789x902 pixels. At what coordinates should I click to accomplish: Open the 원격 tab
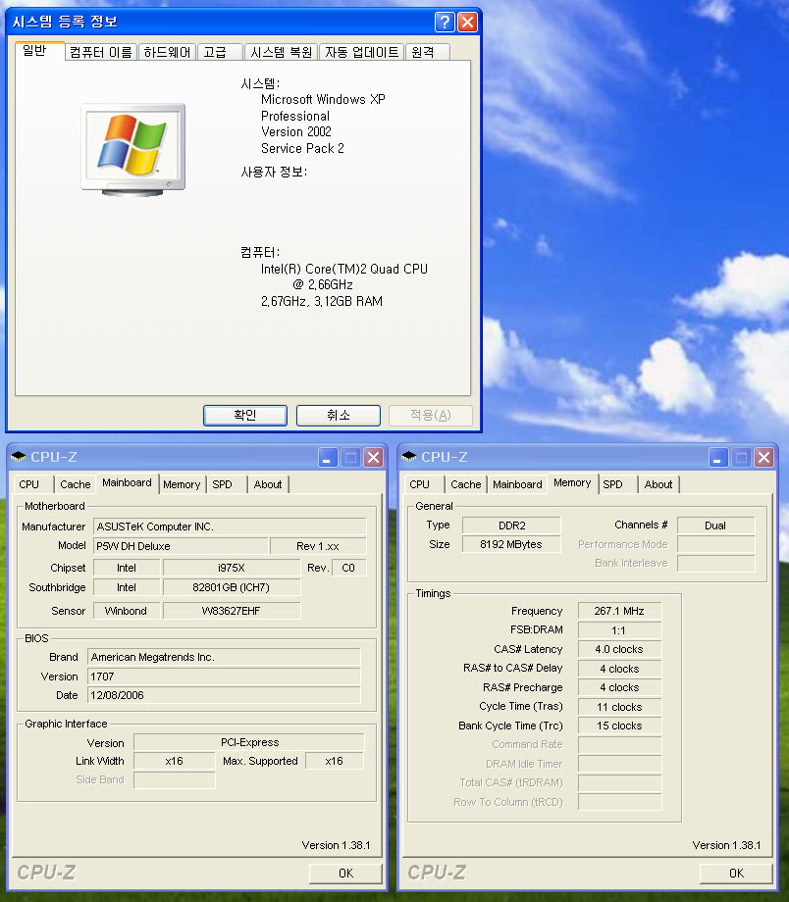click(427, 52)
